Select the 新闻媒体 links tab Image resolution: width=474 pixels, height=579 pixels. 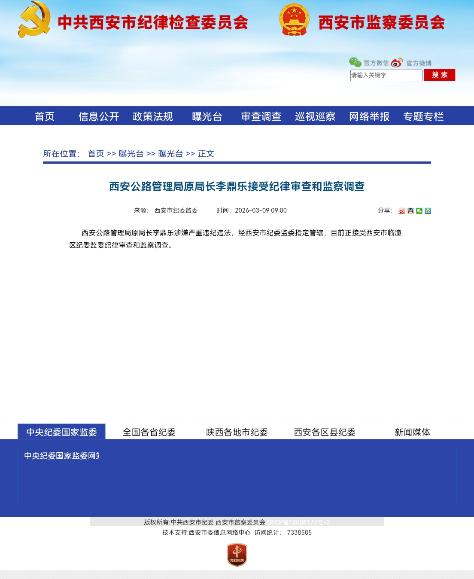click(412, 432)
